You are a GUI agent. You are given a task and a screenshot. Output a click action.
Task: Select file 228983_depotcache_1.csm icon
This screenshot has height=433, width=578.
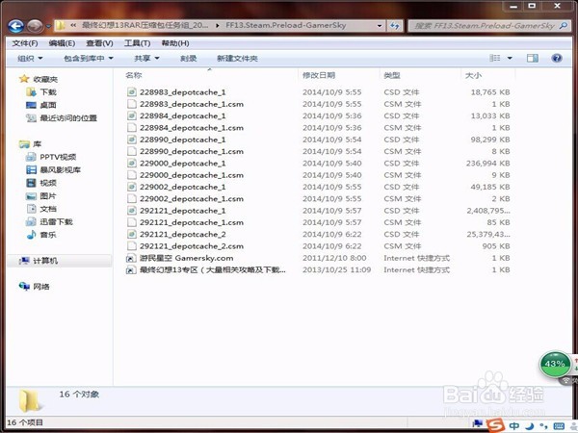(x=132, y=104)
